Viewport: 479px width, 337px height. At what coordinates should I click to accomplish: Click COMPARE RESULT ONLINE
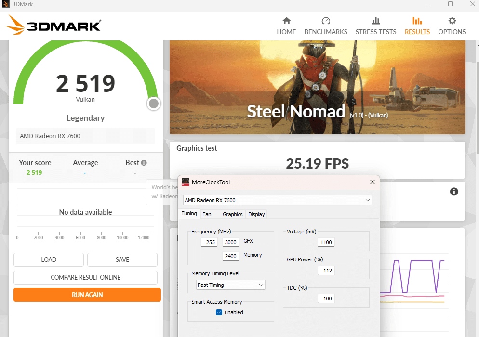[86, 277]
